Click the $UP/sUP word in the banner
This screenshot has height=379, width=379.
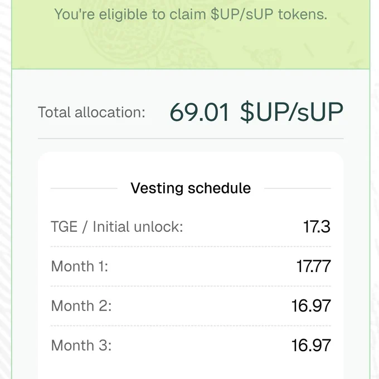[x=242, y=14]
